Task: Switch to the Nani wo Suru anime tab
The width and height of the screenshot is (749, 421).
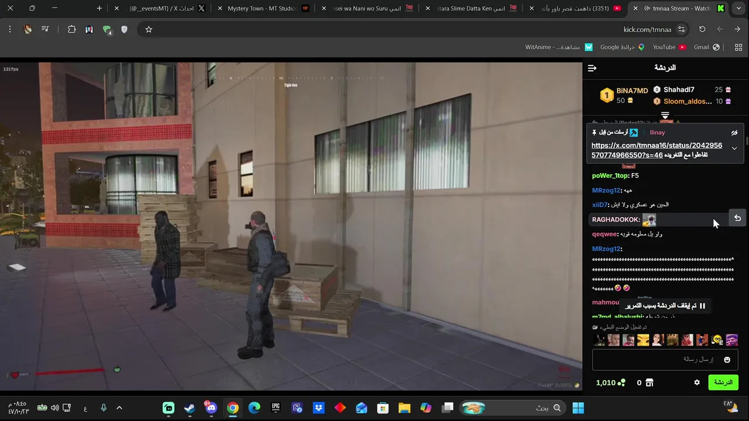Action: (x=368, y=8)
